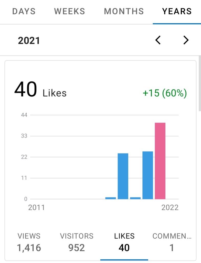Open the Comments stat
This screenshot has height=263, width=201.
(x=172, y=242)
